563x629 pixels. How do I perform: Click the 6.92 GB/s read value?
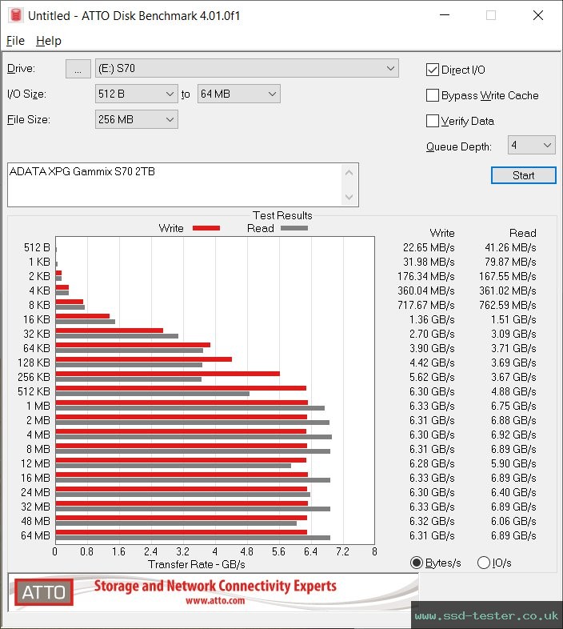coord(513,435)
